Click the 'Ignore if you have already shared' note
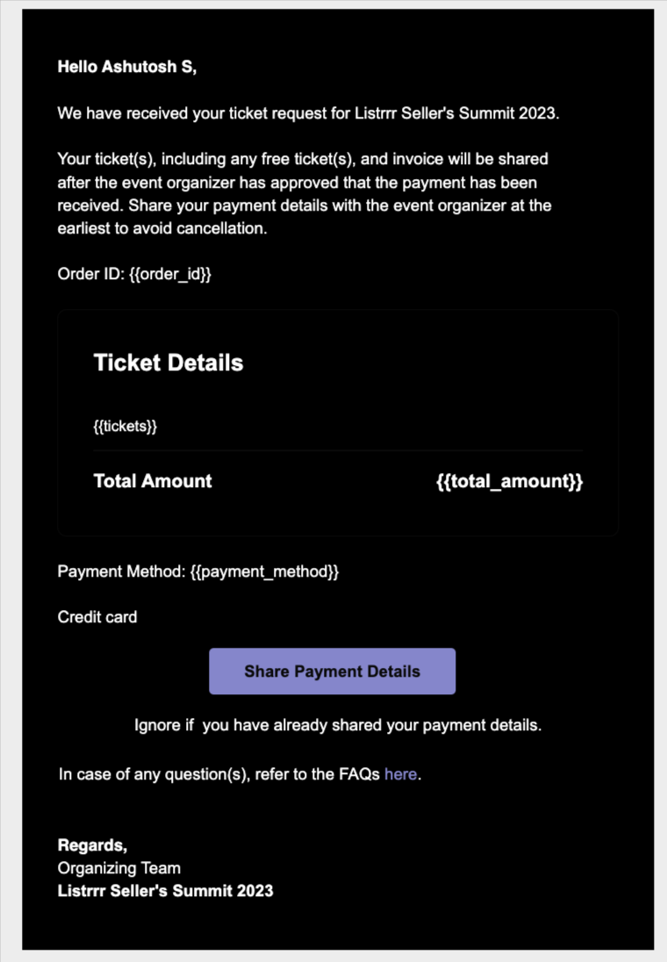The image size is (667, 962). coord(338,726)
